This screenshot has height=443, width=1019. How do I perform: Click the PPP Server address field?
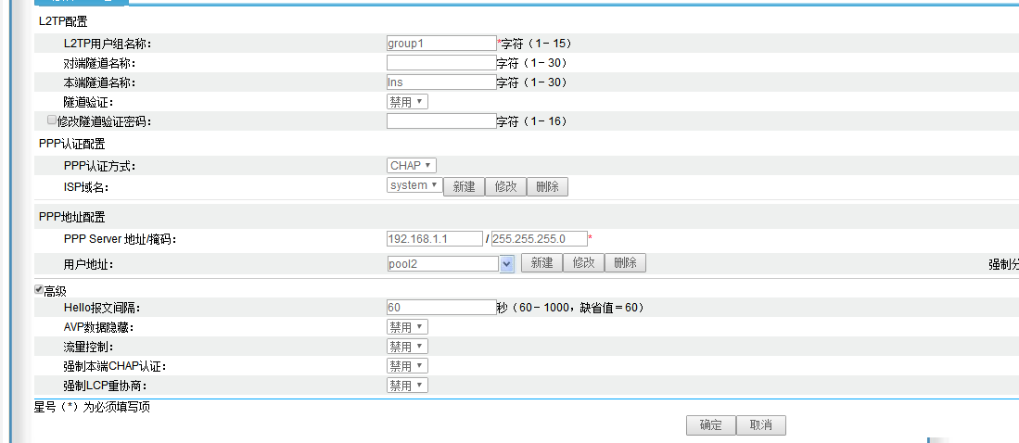(x=434, y=239)
